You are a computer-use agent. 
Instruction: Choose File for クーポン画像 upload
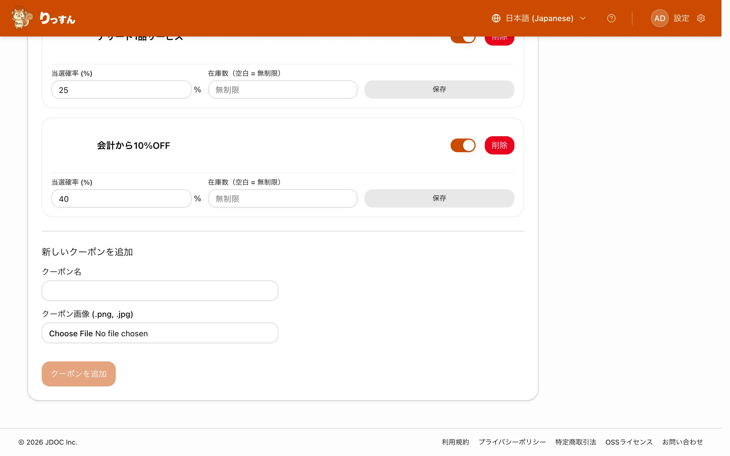160,333
